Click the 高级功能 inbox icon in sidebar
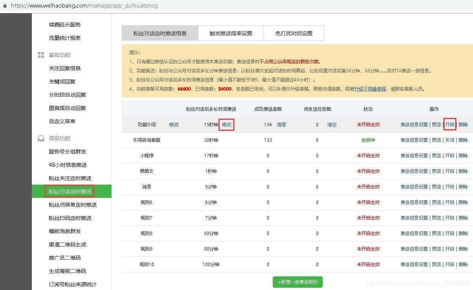Image resolution: width=473 pixels, height=290 pixels. click(x=41, y=138)
